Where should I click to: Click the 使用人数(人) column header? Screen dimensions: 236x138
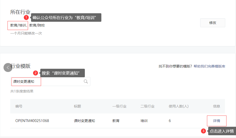[178, 106]
